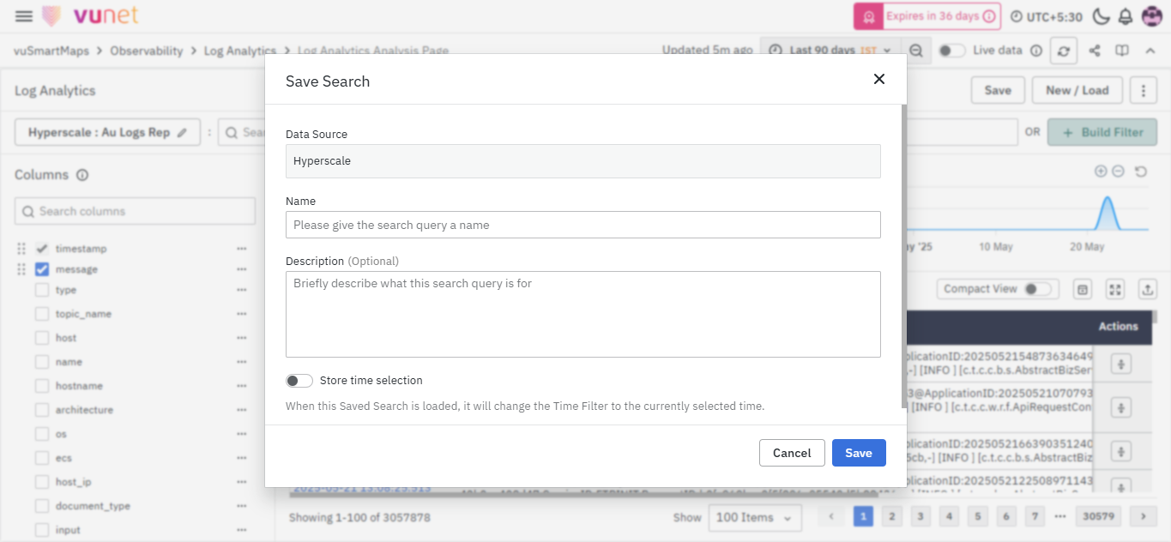Expand the 100 Items page size dropdown
This screenshot has width=1171, height=542.
click(755, 517)
